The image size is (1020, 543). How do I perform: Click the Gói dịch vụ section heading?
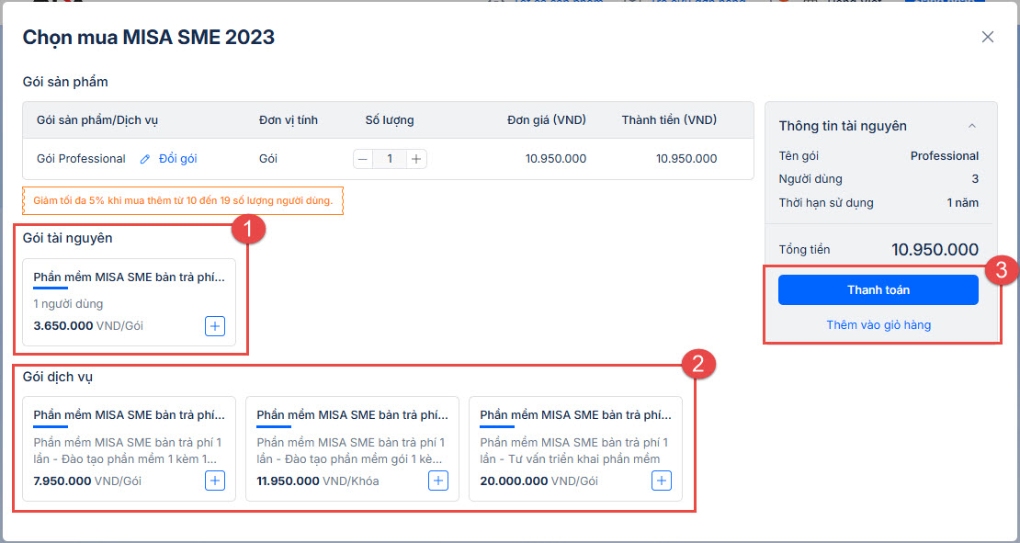point(57,378)
